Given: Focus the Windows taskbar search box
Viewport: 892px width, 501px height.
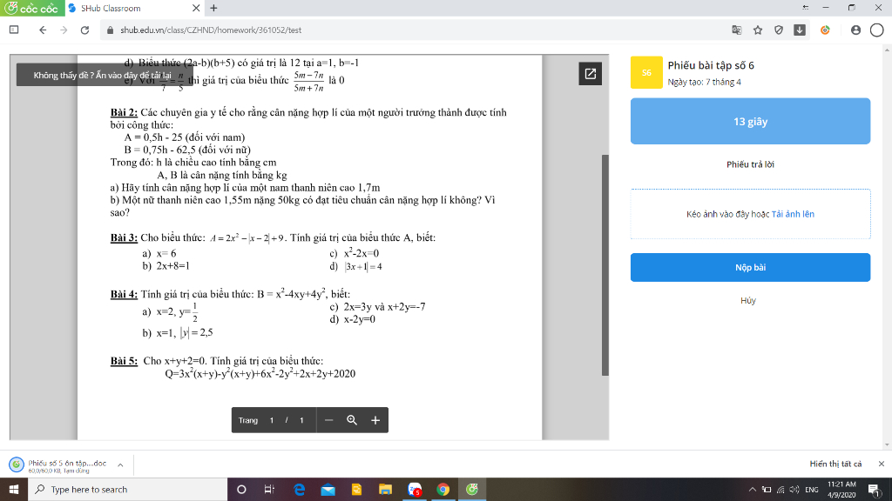Looking at the screenshot, I should (127, 489).
